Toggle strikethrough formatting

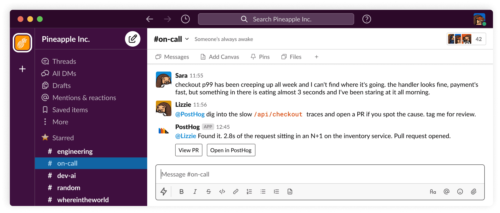point(208,192)
